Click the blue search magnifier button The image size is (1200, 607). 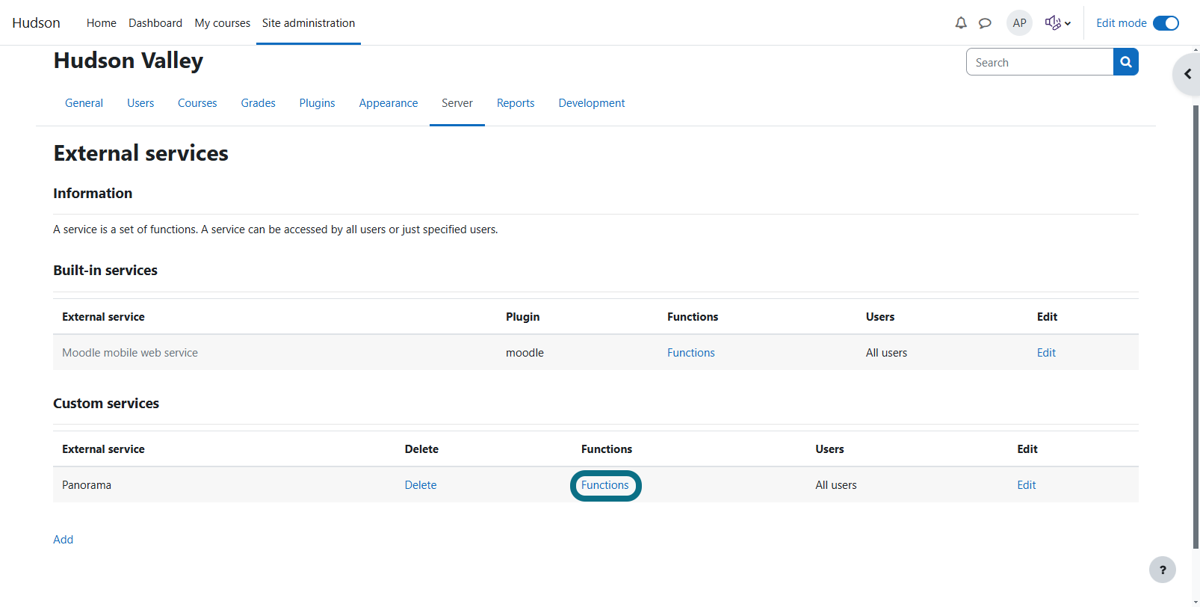1126,62
